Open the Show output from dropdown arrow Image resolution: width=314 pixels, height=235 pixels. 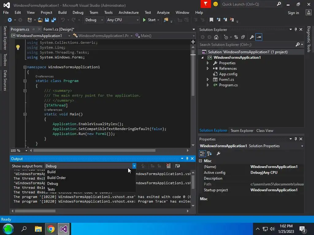[x=134, y=166]
